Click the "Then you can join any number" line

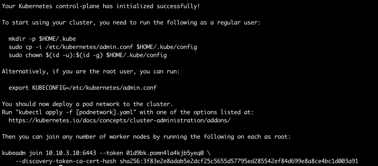146,136
